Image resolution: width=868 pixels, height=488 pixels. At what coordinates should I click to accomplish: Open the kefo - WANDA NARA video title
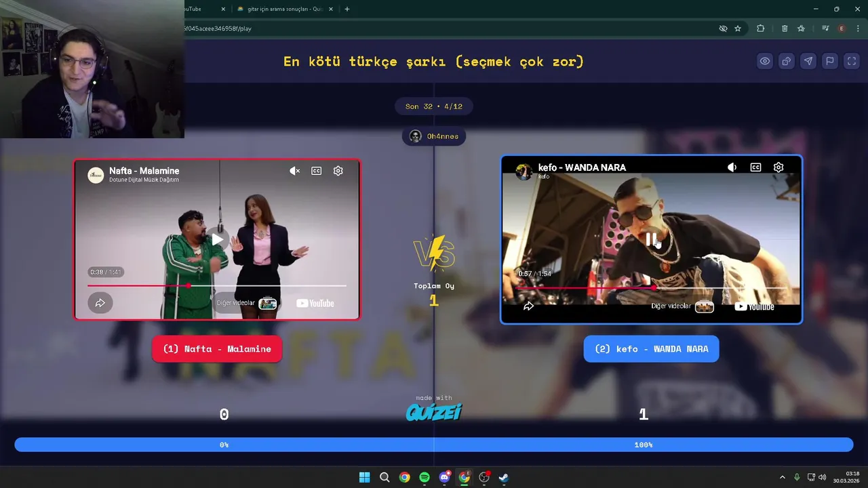pyautogui.click(x=582, y=167)
